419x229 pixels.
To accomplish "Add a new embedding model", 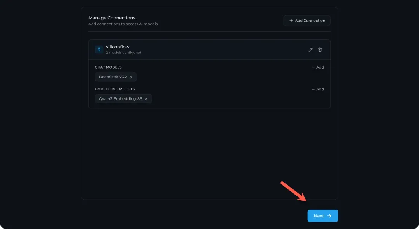I will [318, 89].
